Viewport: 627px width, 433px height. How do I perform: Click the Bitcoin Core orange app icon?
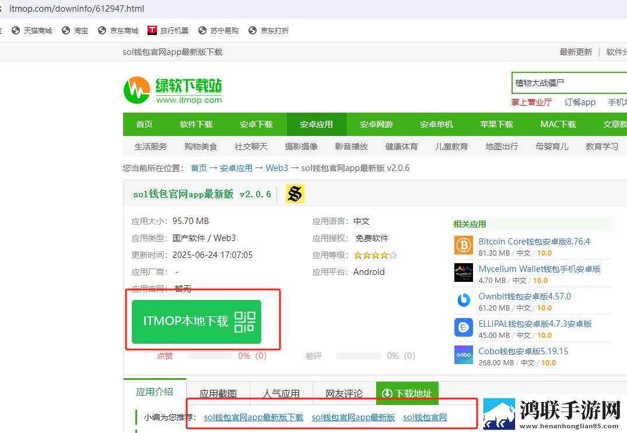tap(464, 245)
